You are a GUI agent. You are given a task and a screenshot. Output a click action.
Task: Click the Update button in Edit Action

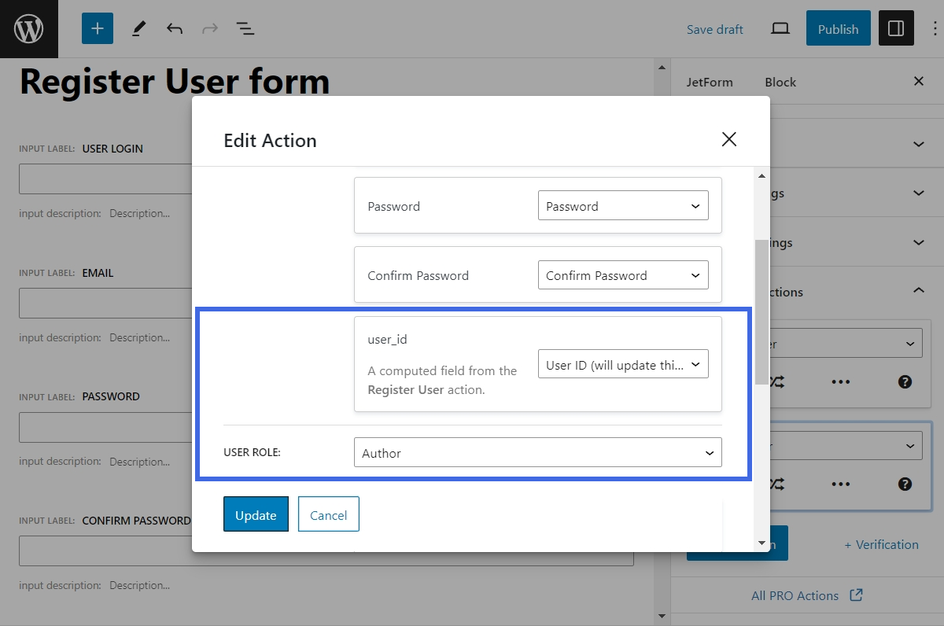(x=256, y=514)
